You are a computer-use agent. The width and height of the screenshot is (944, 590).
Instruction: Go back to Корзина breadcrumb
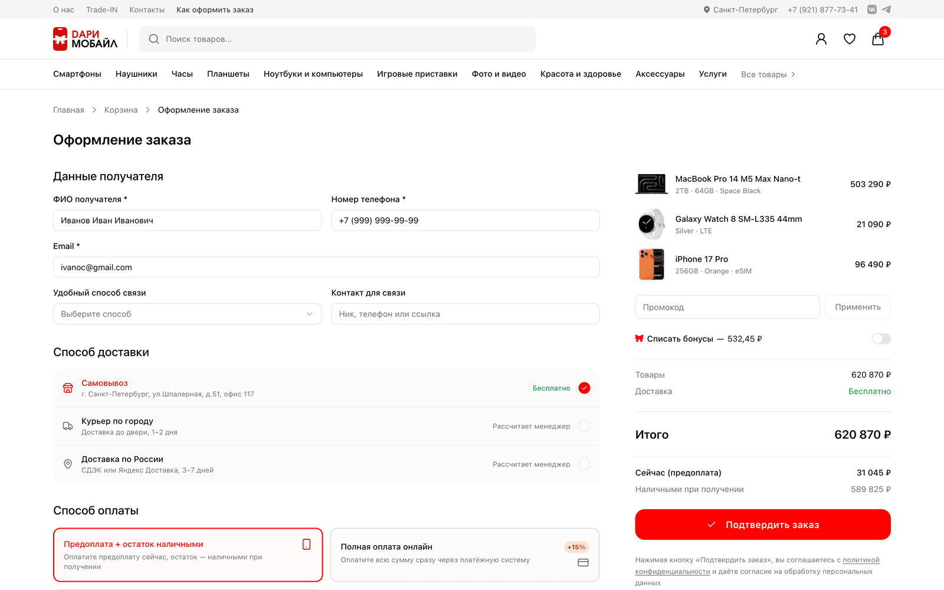(x=121, y=110)
